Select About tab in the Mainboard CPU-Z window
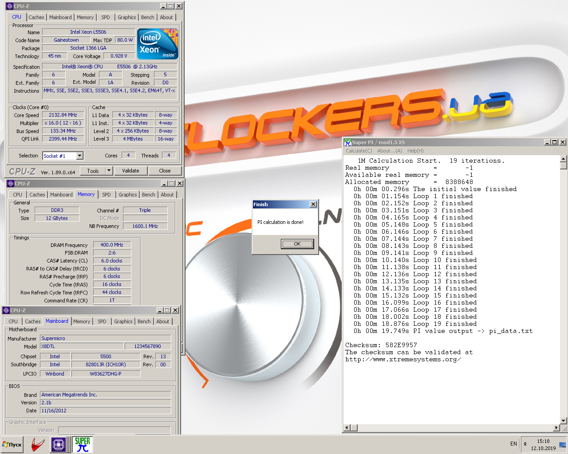 click(163, 321)
